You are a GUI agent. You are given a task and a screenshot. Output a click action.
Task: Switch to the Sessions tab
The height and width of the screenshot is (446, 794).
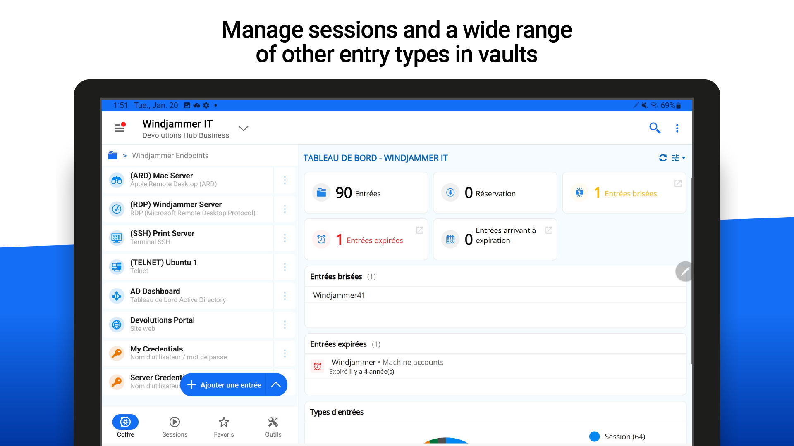coord(175,426)
